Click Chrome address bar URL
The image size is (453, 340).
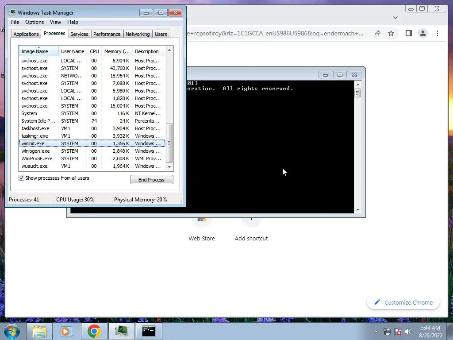click(x=274, y=33)
